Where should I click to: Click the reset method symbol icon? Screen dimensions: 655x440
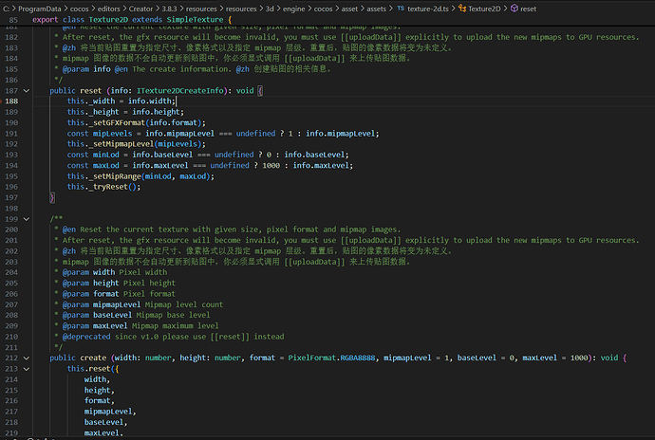click(x=514, y=8)
